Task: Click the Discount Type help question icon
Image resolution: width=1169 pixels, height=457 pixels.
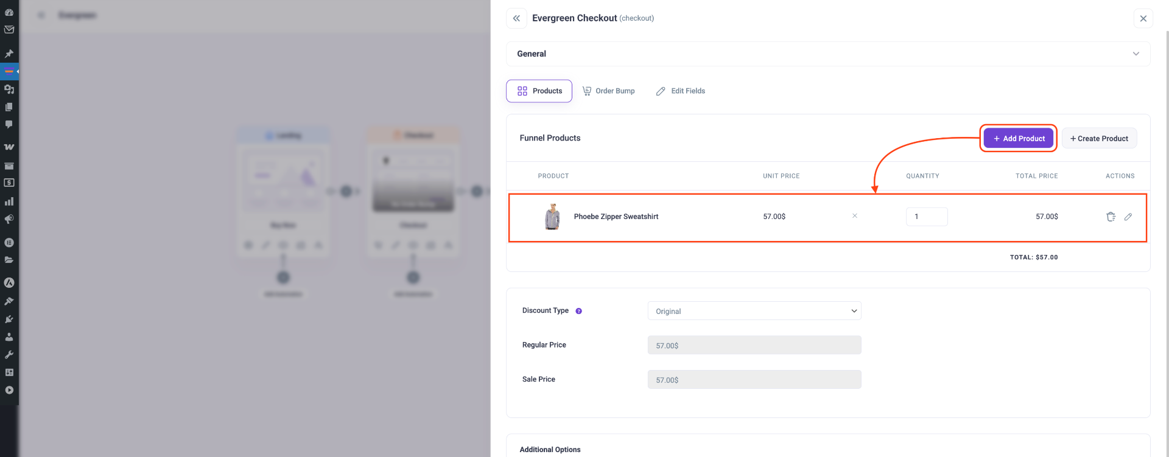Action: (579, 311)
